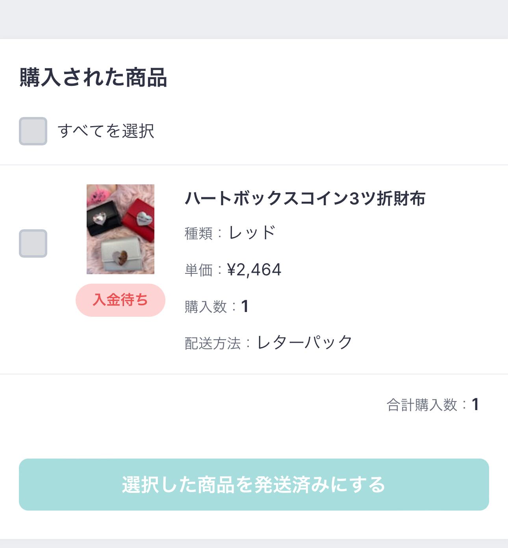Click the 配送方法 field label
This screenshot has height=548, width=508.
(x=213, y=343)
